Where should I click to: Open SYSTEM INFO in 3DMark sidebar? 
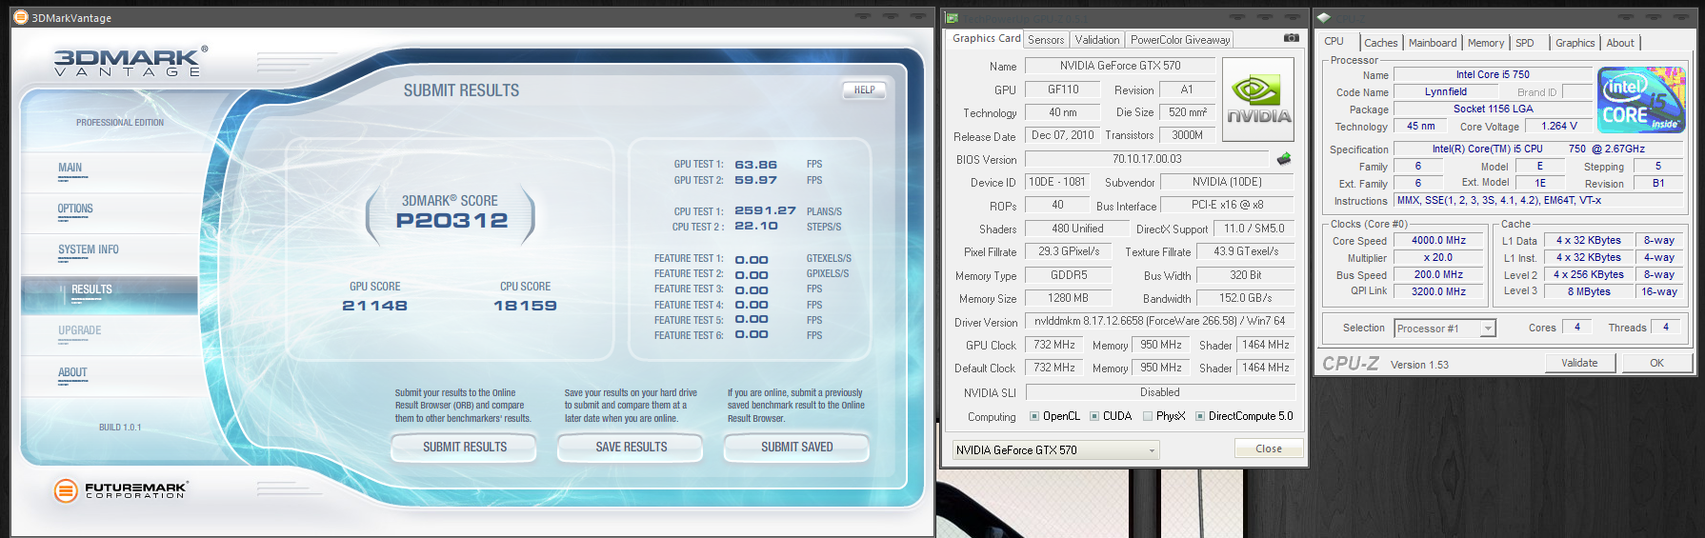[89, 249]
